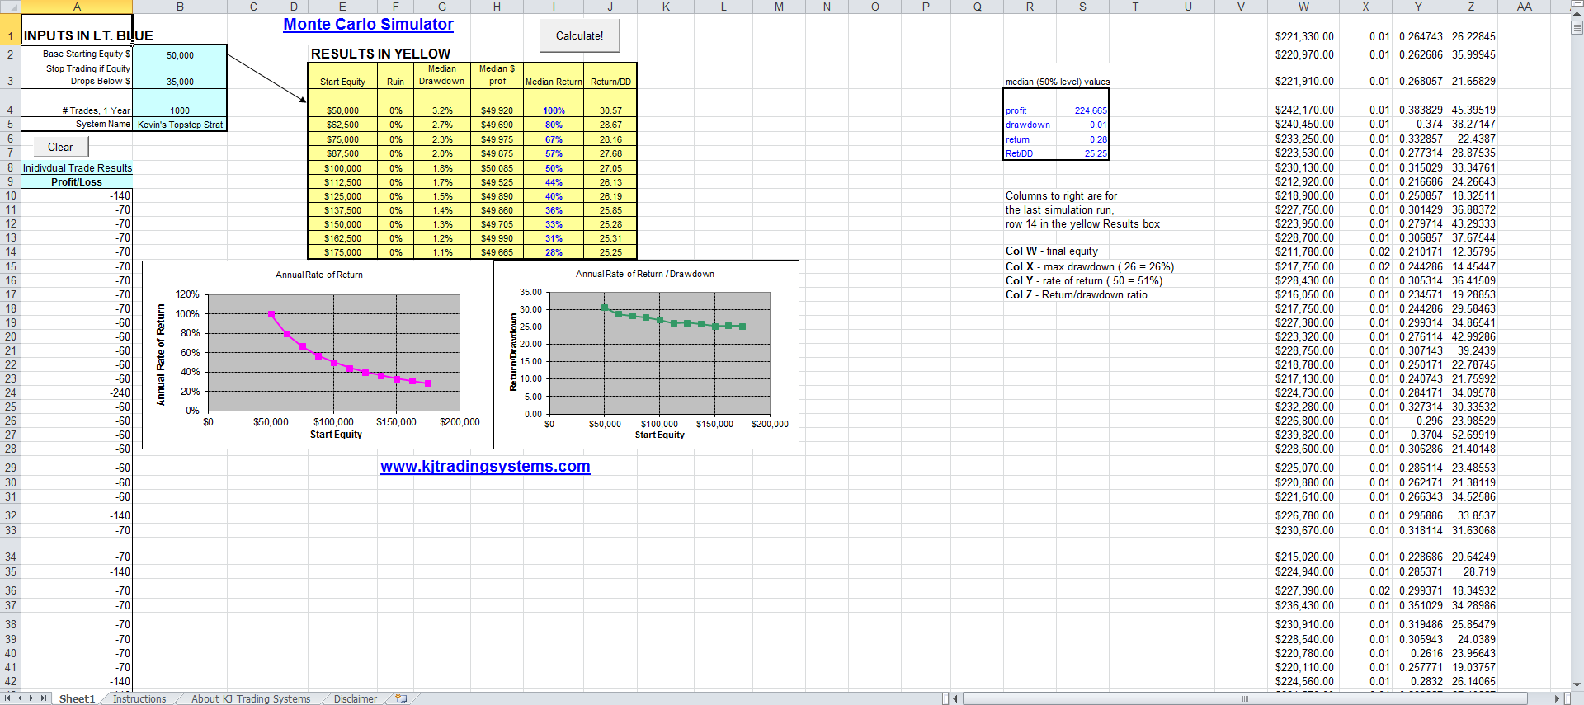Viewport: 1584px width, 705px height.
Task: Select the System Name cell Kevin's Topstep Strat
Action: (x=180, y=125)
